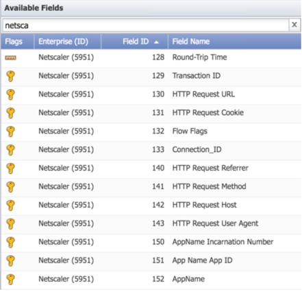
Task: Click key icon in App Name App ID row
Action: coord(10,260)
